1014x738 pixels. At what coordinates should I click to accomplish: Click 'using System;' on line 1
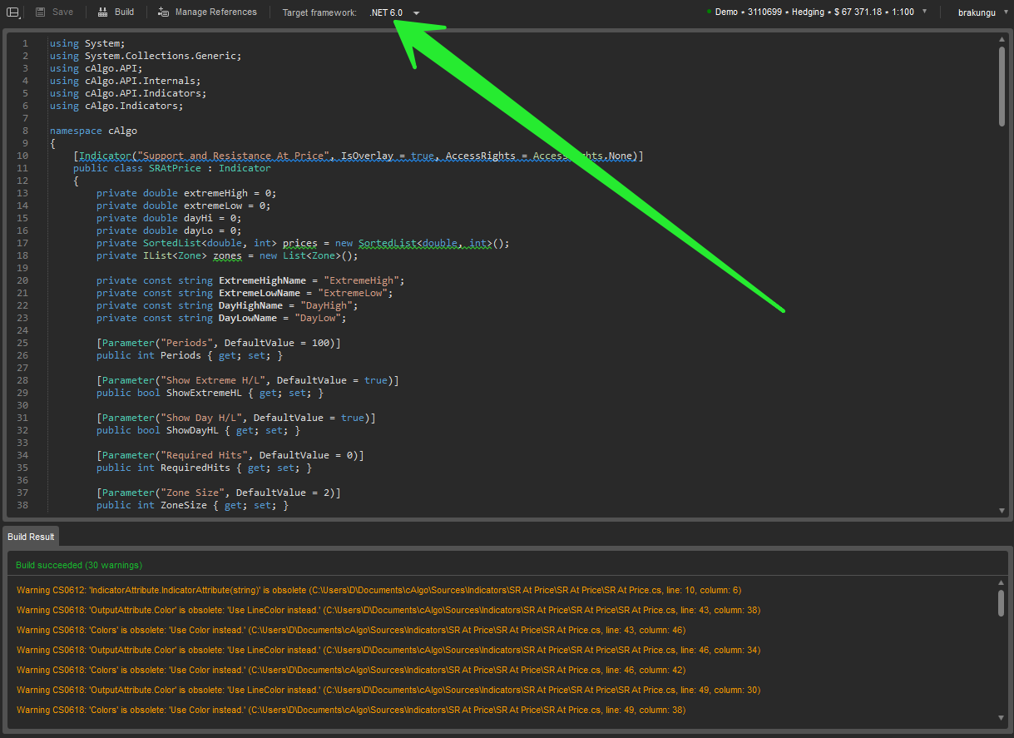(87, 43)
